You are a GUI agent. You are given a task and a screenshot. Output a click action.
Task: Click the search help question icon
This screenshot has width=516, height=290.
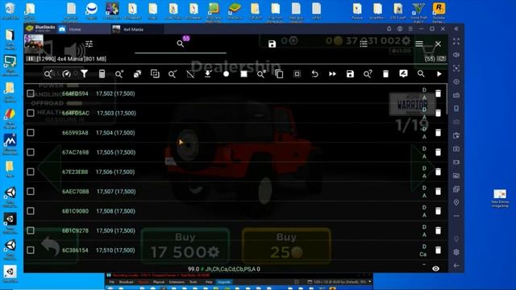click(368, 74)
